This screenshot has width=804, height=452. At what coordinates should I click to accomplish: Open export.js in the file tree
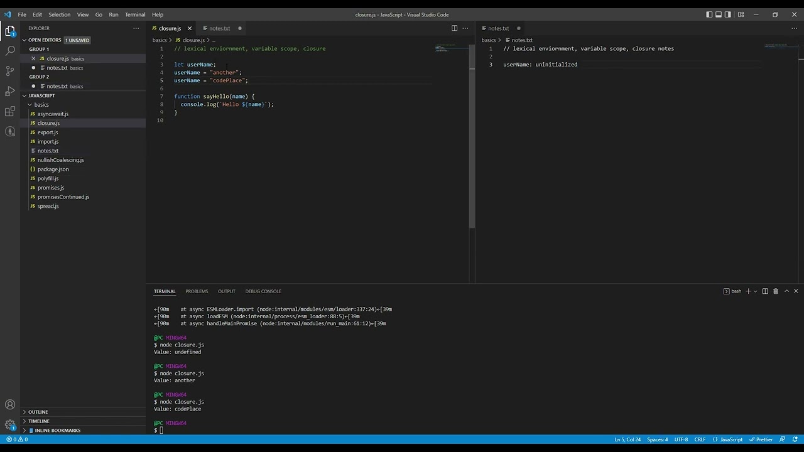tap(48, 132)
